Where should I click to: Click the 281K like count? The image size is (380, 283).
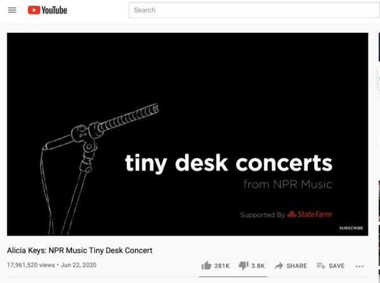pos(222,266)
